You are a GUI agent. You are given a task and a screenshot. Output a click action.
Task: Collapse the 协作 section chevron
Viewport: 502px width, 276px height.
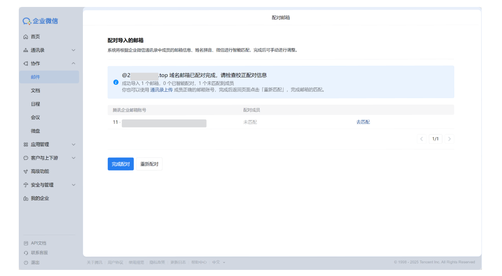[x=74, y=63]
